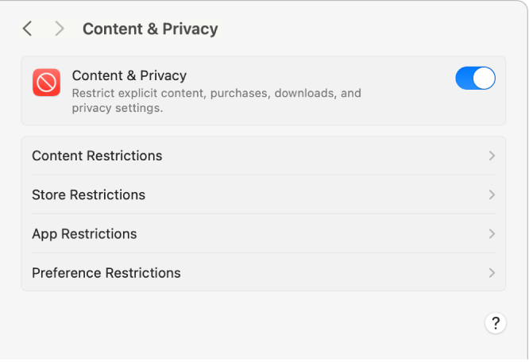Click the Content & Privacy header title
The height and width of the screenshot is (362, 529).
pos(150,29)
